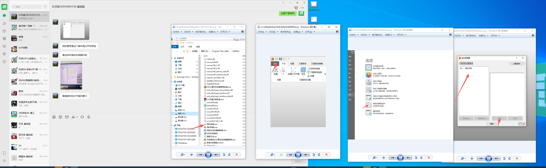Open chat with Zn
Screen dimensions: 546x168
29,147
